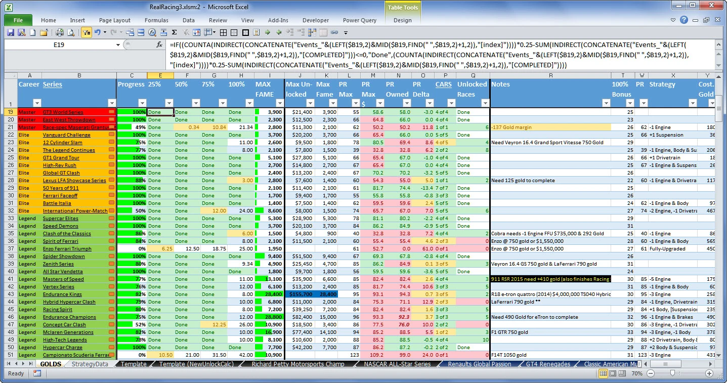Click the Save icon in Quick Access toolbar
This screenshot has height=383, width=727.
click(x=10, y=32)
